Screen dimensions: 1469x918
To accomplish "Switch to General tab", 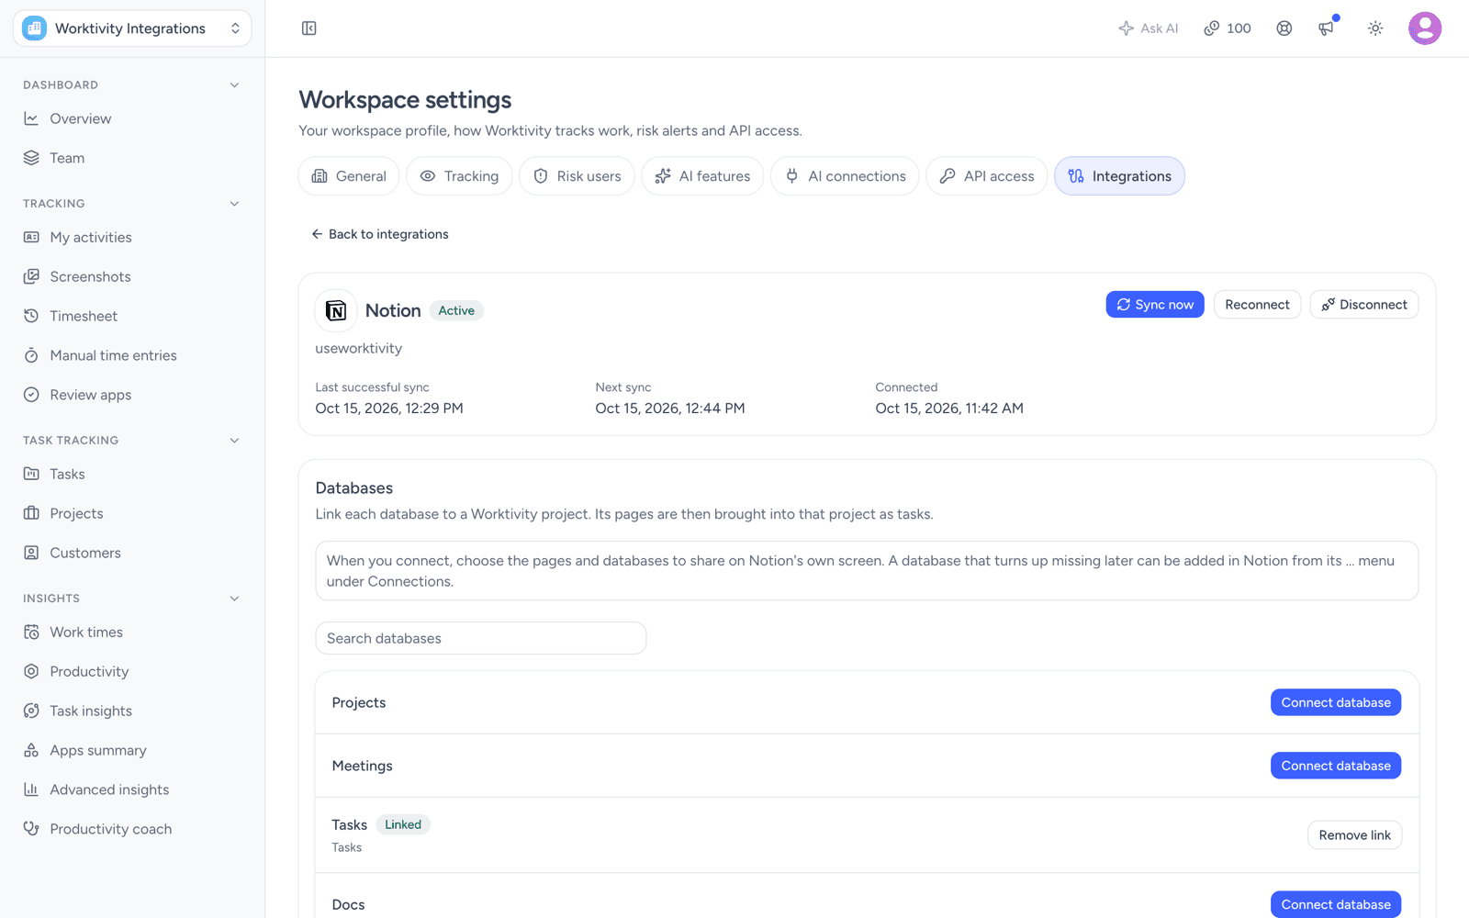I will pyautogui.click(x=349, y=176).
